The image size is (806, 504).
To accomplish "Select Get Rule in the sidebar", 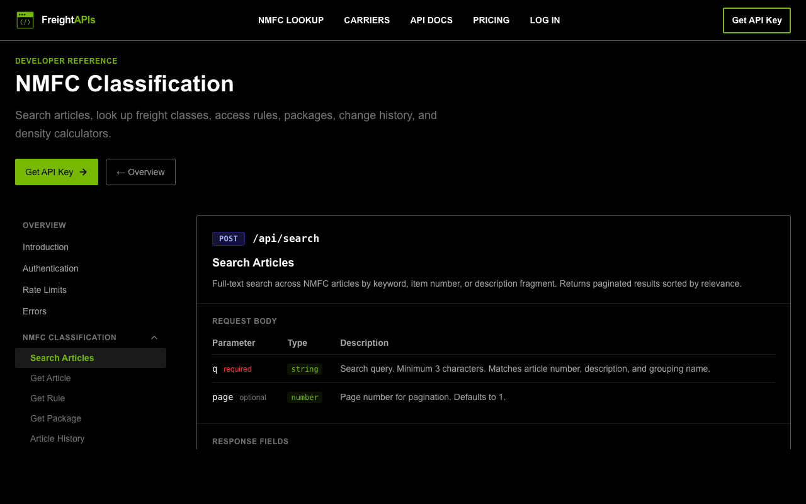I will click(47, 398).
